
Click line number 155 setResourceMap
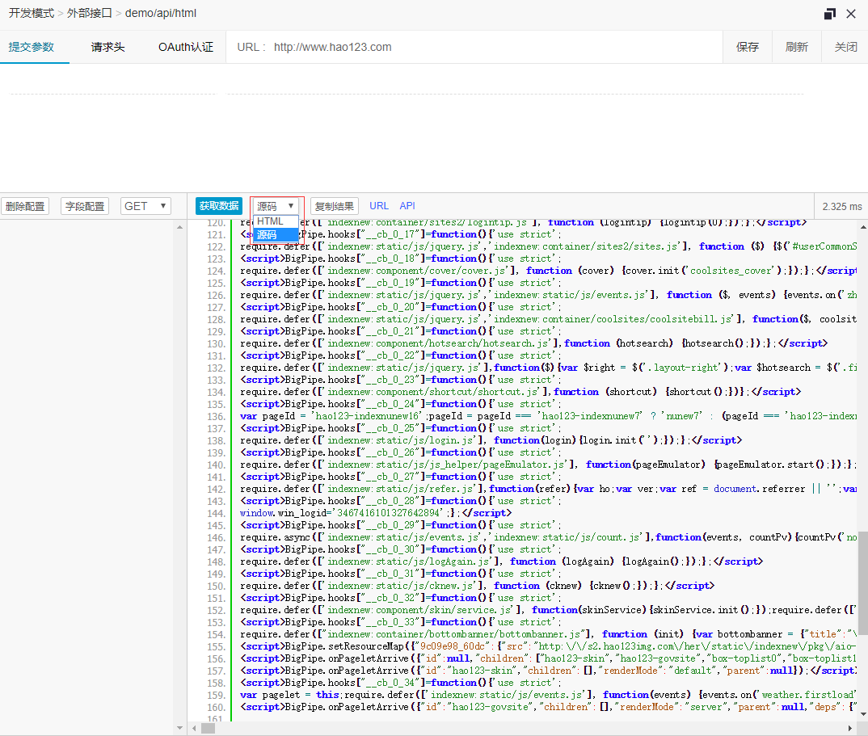click(x=216, y=647)
